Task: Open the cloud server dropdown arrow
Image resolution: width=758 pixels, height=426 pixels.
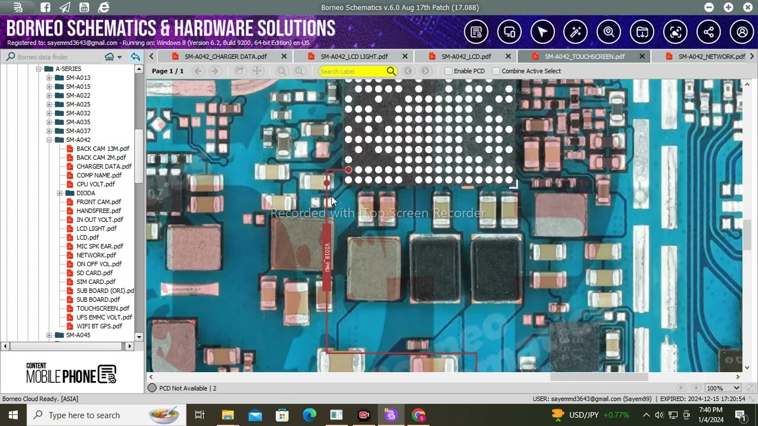Action: (x=120, y=57)
